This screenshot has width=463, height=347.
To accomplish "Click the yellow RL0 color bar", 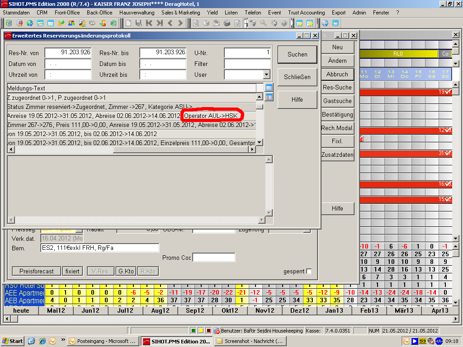I will point(398,54).
